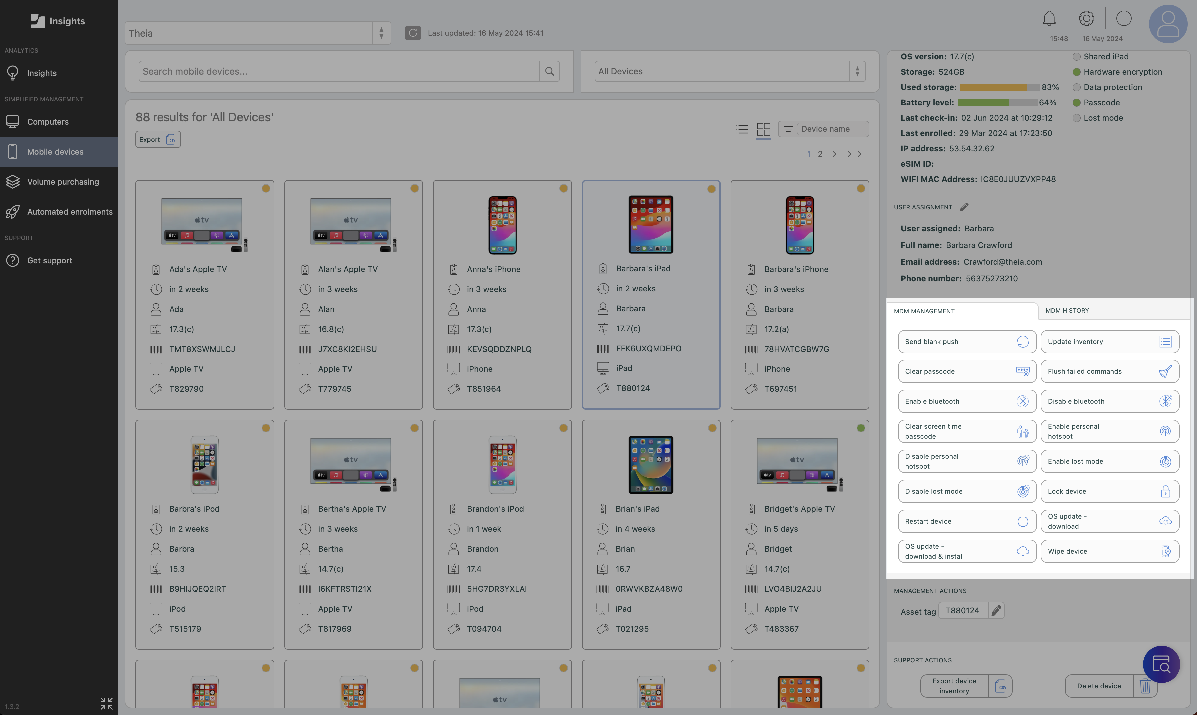Image resolution: width=1197 pixels, height=715 pixels.
Task: Disable bluetooth on device
Action: click(1110, 401)
